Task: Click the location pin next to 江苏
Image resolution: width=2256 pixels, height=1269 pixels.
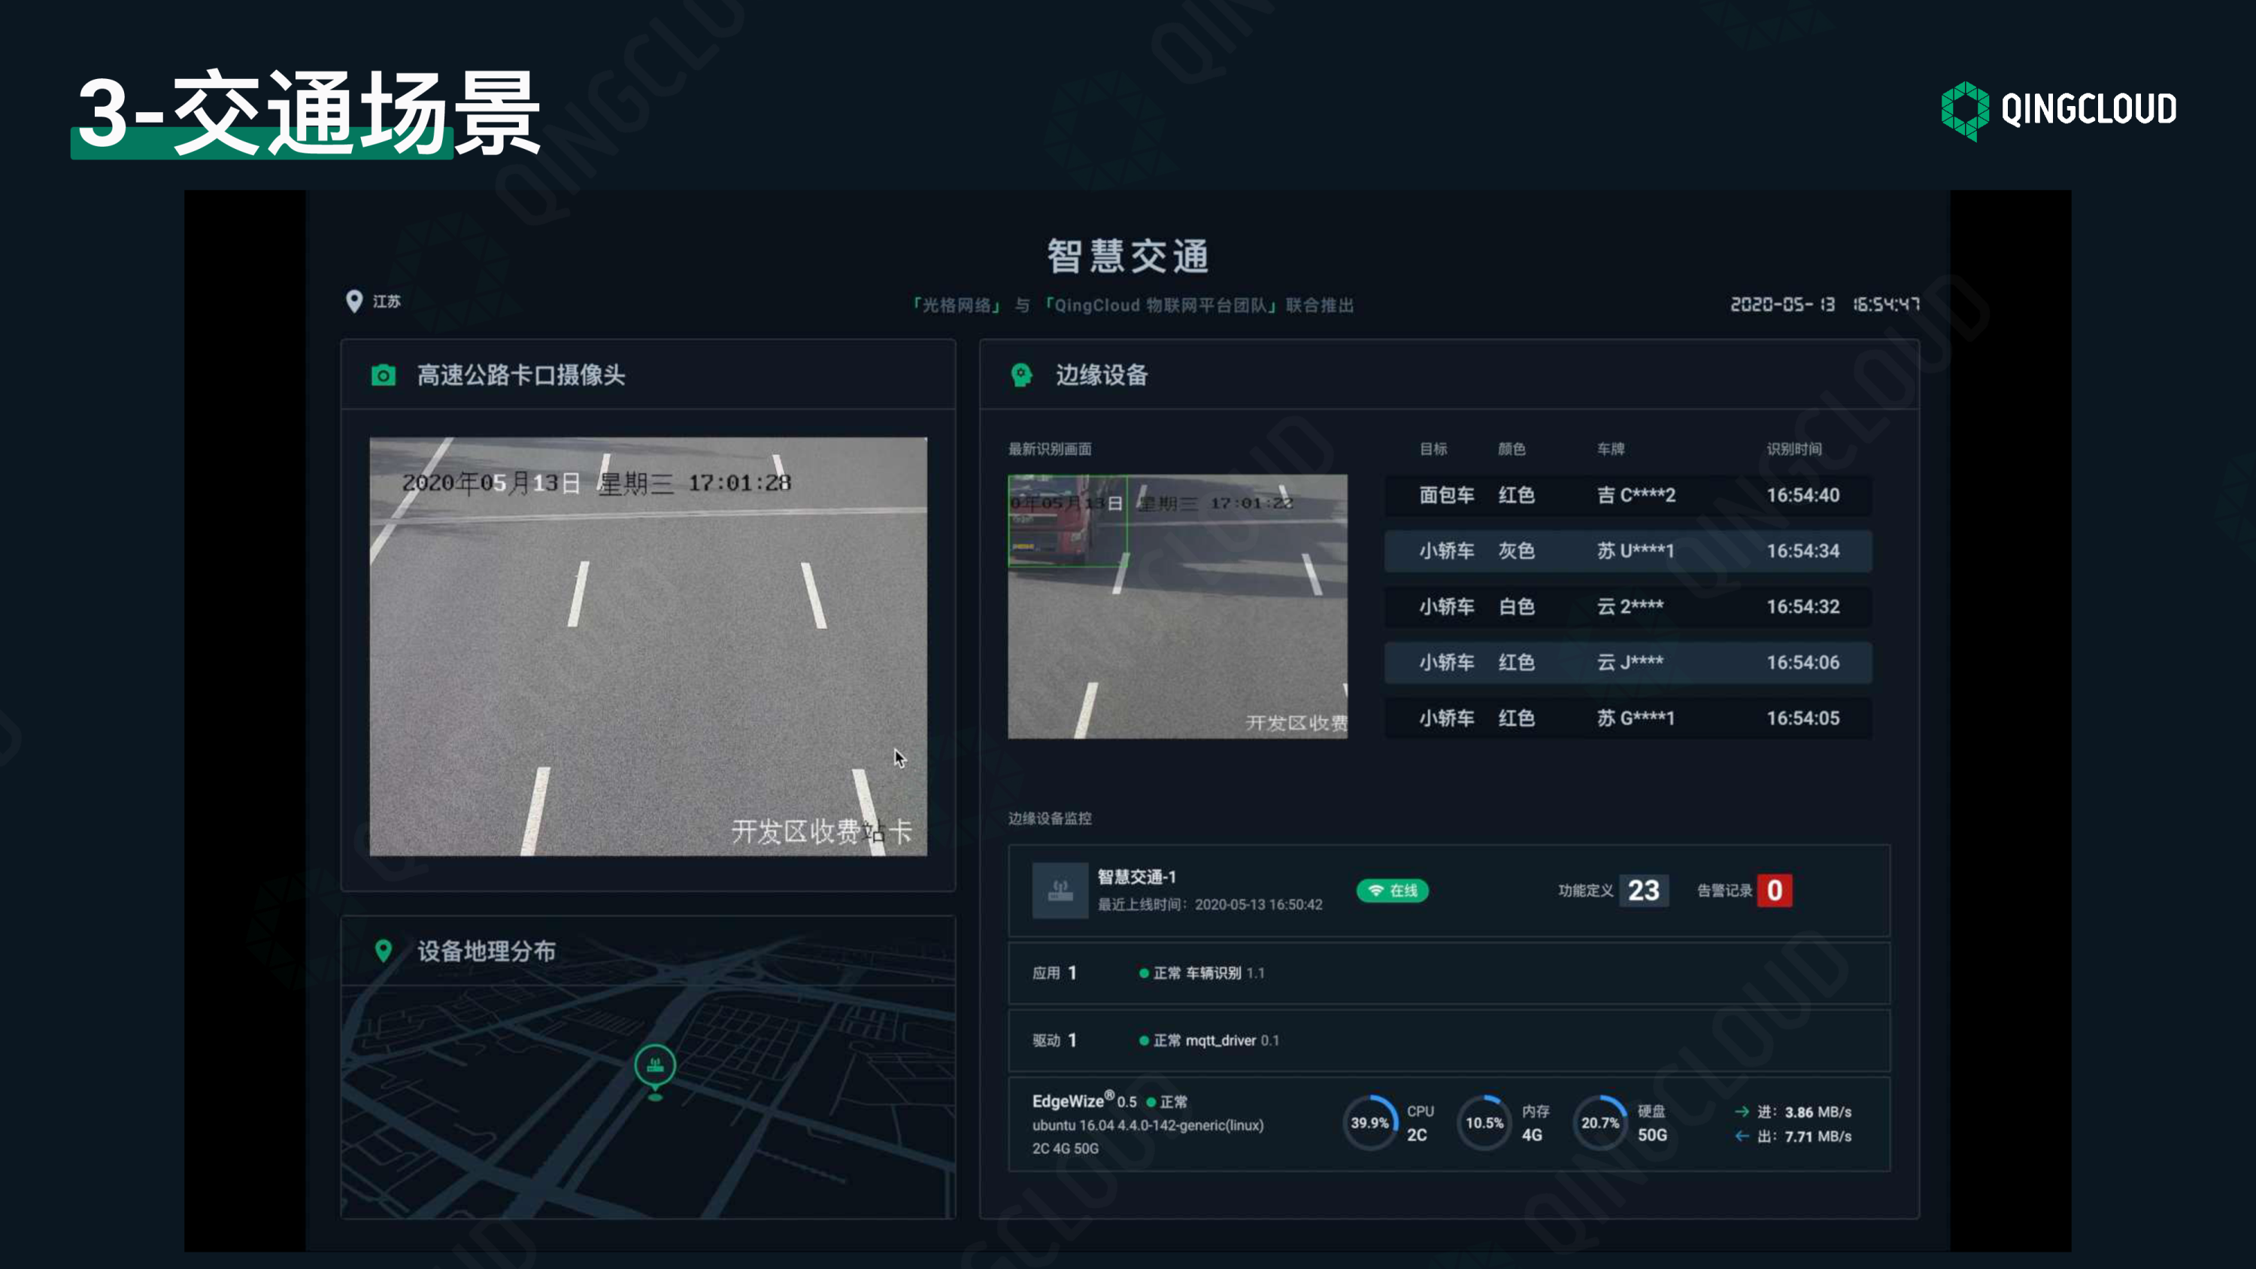Action: (353, 302)
